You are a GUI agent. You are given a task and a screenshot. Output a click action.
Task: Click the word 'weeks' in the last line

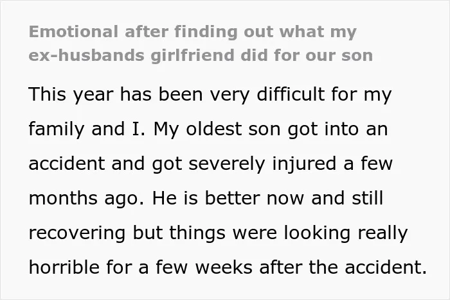point(224,267)
